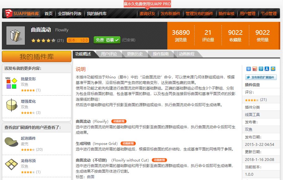
Task: Open the 增强柔化 plugin link
Action: coord(28,101)
